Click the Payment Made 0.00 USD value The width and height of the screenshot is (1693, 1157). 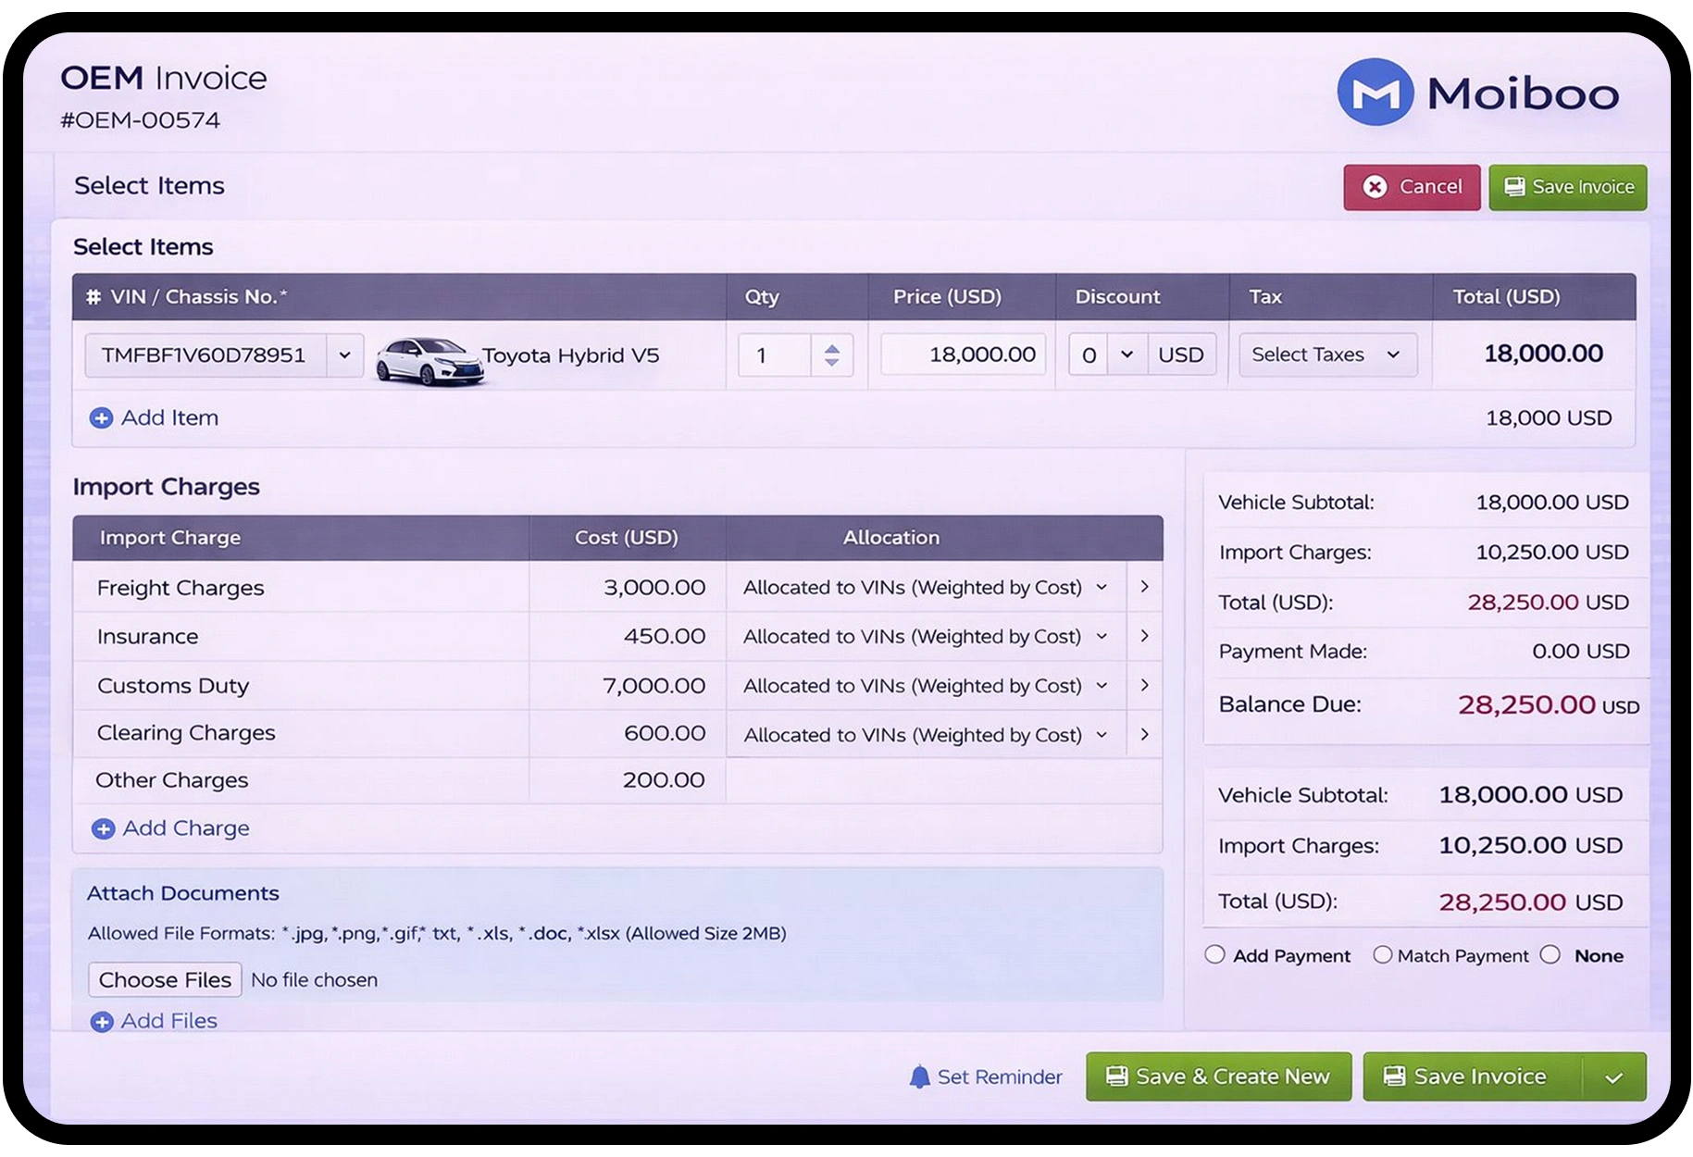point(1581,652)
